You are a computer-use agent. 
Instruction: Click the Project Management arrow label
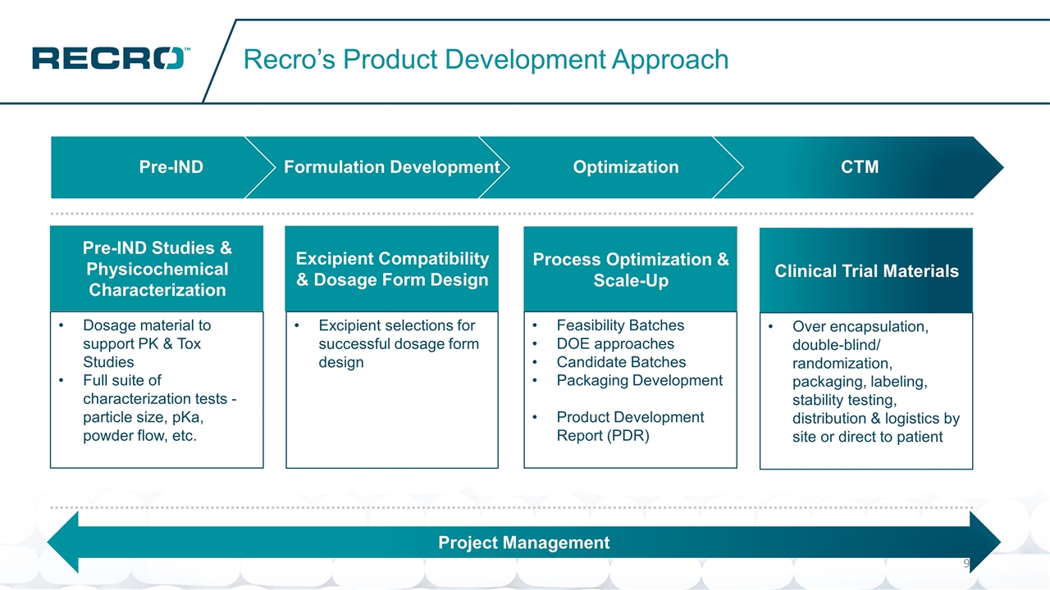click(x=524, y=542)
